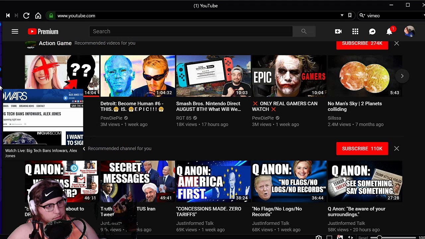Play the NO FLAGS/NO LOGS/NO RECORDS thumbnail

pos(289,181)
